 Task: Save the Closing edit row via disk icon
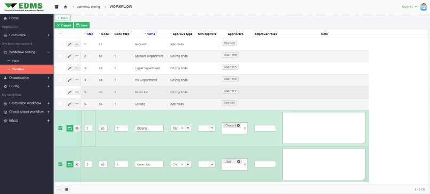click(x=69, y=128)
